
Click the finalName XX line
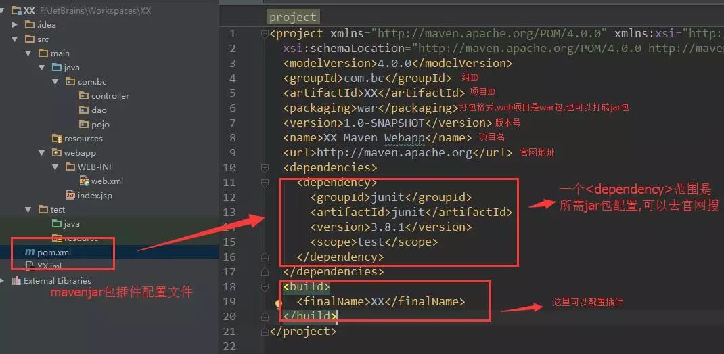[381, 301]
